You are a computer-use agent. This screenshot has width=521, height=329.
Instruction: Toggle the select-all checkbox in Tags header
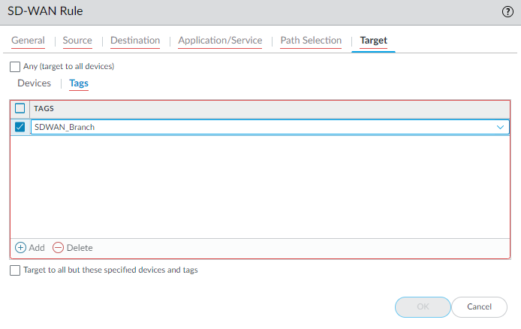pyautogui.click(x=20, y=108)
